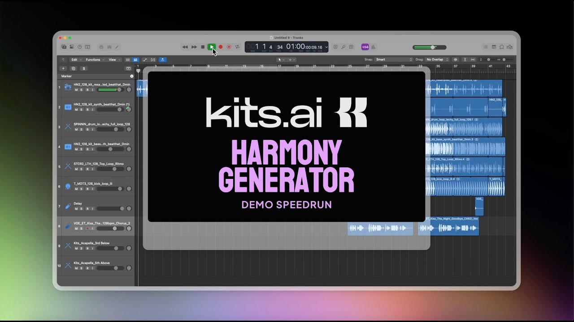Click the Duplicate Track button
574x322 pixels.
coord(74,68)
